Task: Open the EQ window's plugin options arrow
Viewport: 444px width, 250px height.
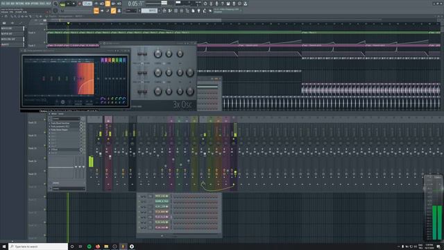Action: tap(22, 51)
